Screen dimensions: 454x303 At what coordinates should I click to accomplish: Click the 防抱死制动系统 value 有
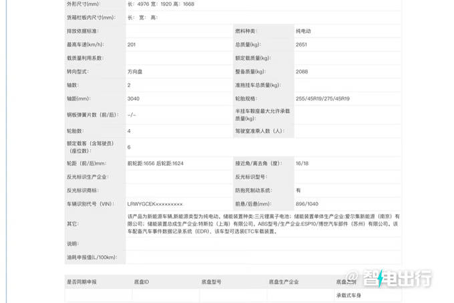click(x=298, y=190)
